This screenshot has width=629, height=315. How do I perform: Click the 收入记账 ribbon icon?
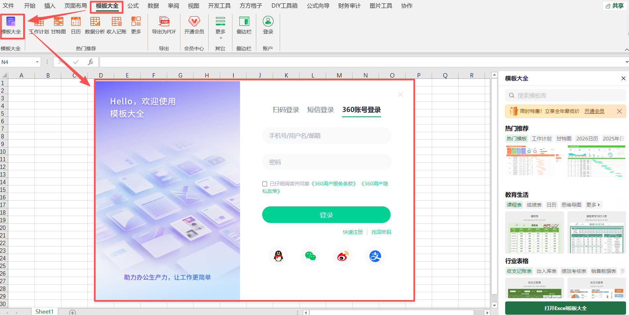(117, 26)
